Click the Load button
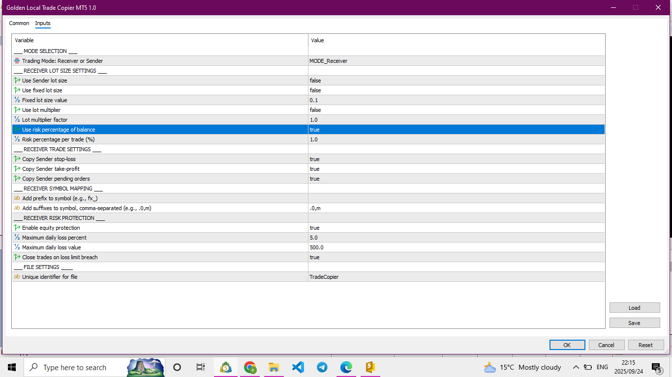The width and height of the screenshot is (672, 377). coord(635,308)
